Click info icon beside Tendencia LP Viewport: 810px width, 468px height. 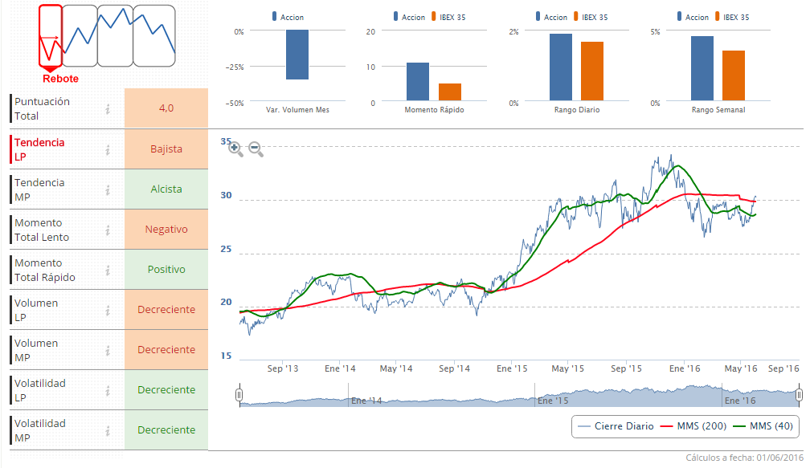click(x=108, y=149)
